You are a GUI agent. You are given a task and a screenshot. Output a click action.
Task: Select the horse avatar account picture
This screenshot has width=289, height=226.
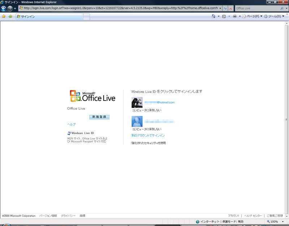point(137,102)
